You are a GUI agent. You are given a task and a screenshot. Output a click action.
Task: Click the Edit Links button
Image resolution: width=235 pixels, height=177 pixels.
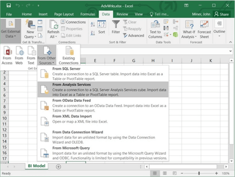pyautogui.click(x=71, y=36)
